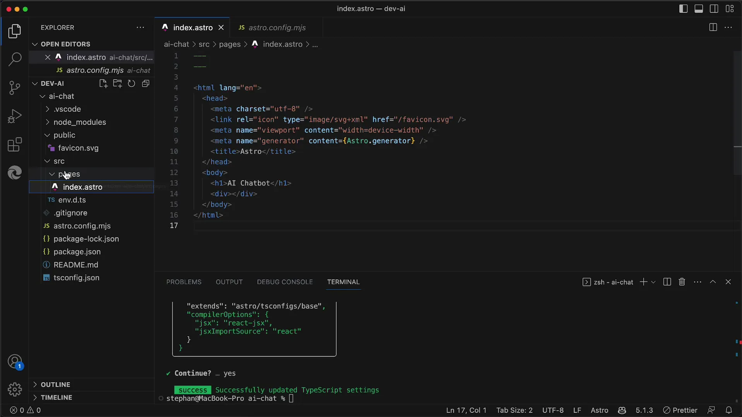Open terminal panel more actions menu
The width and height of the screenshot is (742, 417).
pos(698,282)
